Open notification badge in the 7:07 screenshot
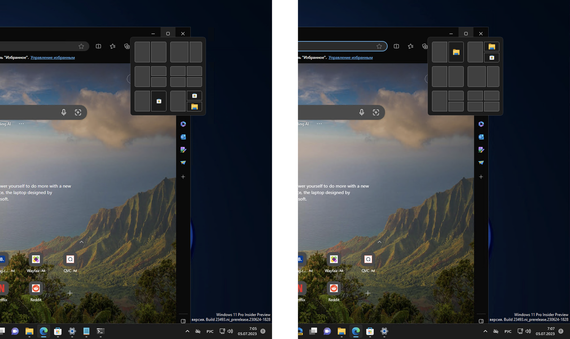 click(561, 331)
